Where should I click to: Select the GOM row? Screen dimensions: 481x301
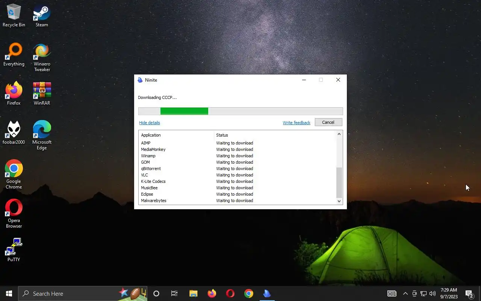pyautogui.click(x=237, y=162)
